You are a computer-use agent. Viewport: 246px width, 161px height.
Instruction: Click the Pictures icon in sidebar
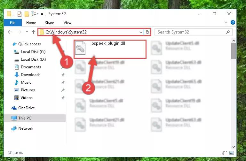point(16,90)
